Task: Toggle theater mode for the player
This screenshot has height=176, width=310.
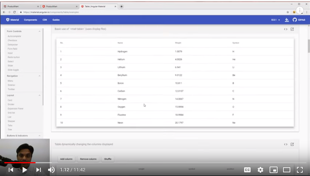Action: (x=286, y=169)
